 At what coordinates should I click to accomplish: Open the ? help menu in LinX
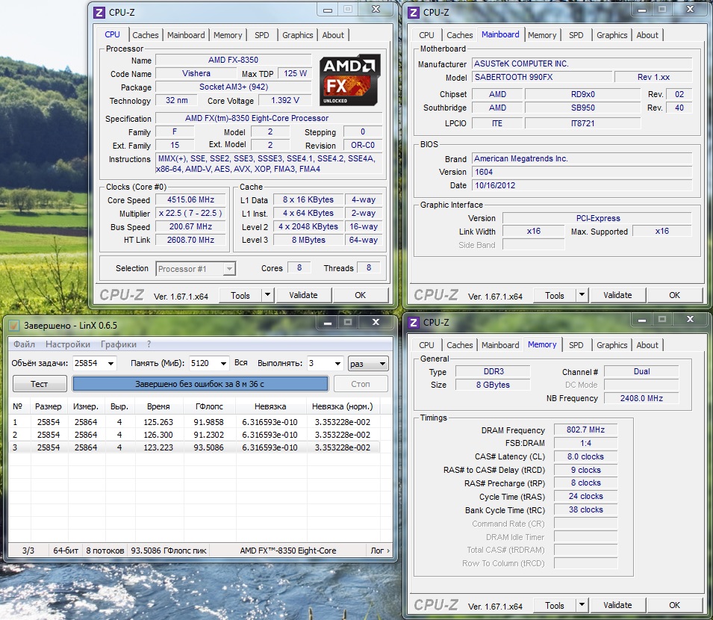(x=149, y=344)
